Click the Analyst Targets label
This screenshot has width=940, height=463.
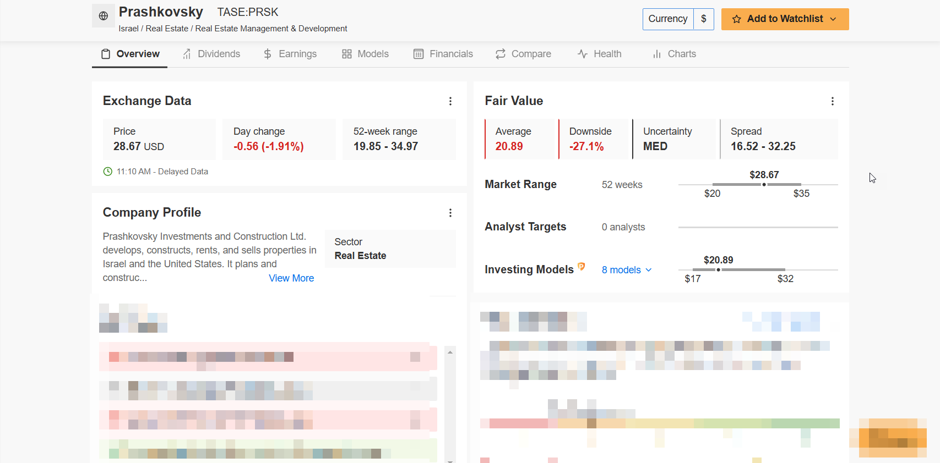coord(525,227)
